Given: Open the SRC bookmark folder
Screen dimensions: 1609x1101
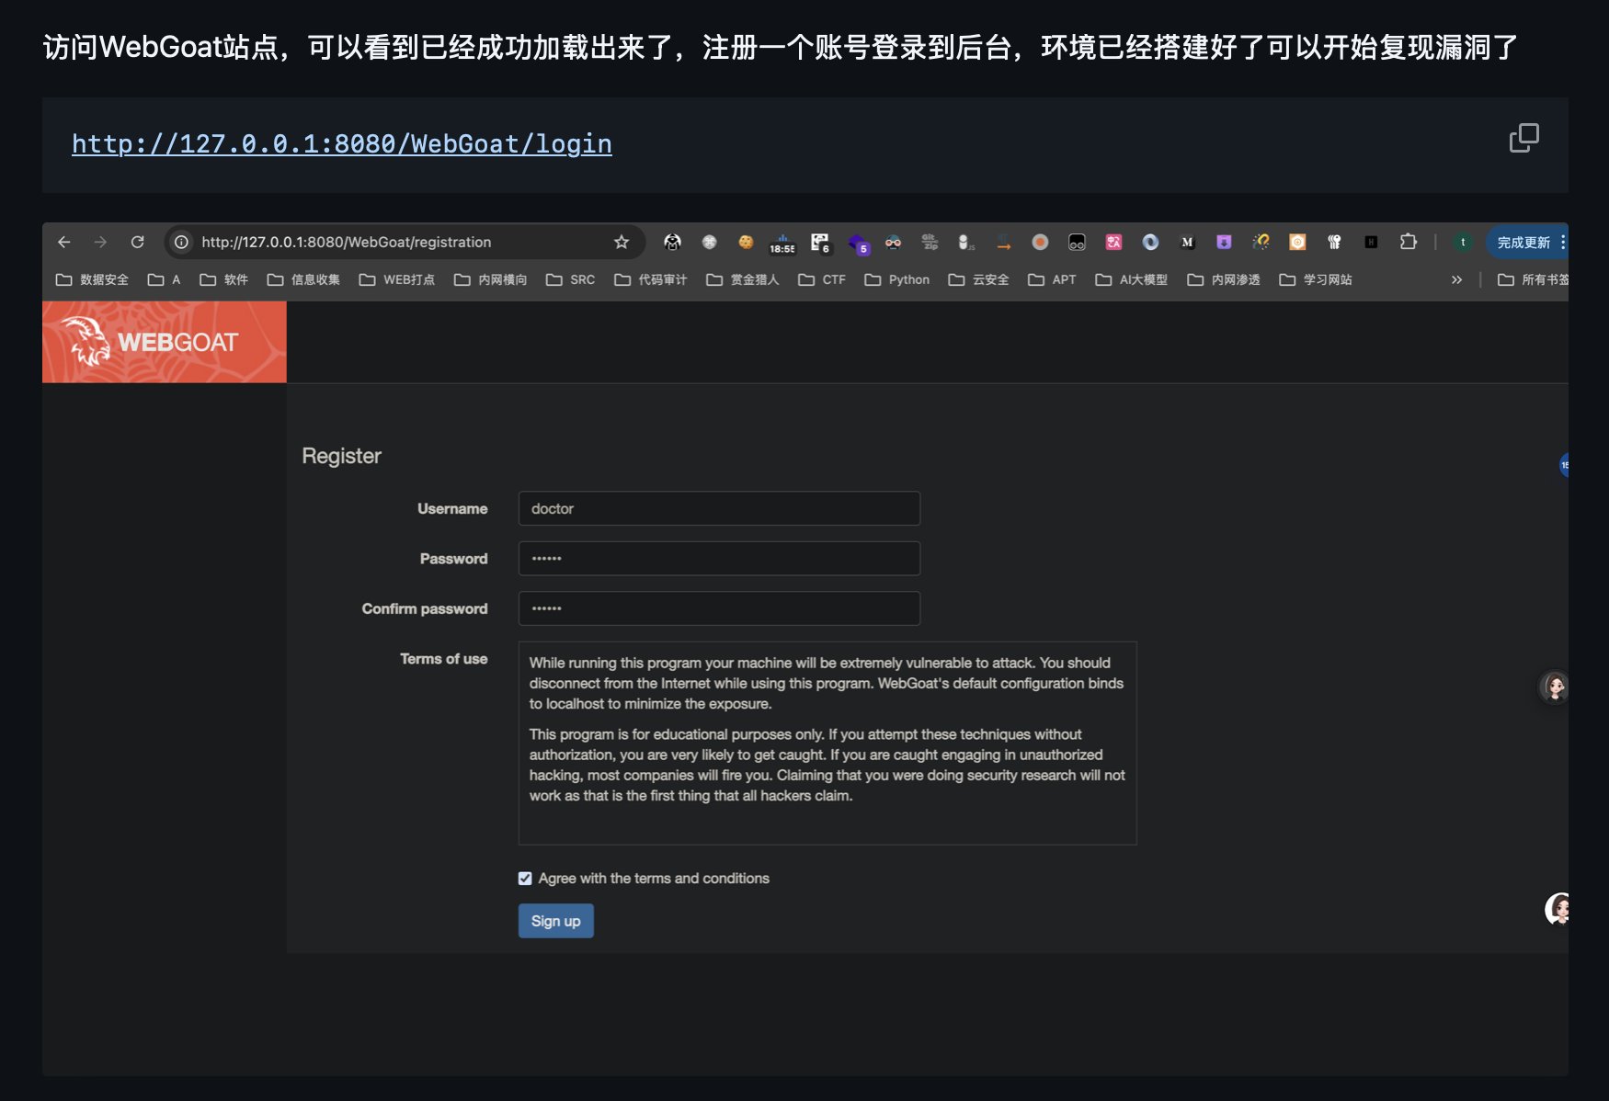Looking at the screenshot, I should pos(570,279).
